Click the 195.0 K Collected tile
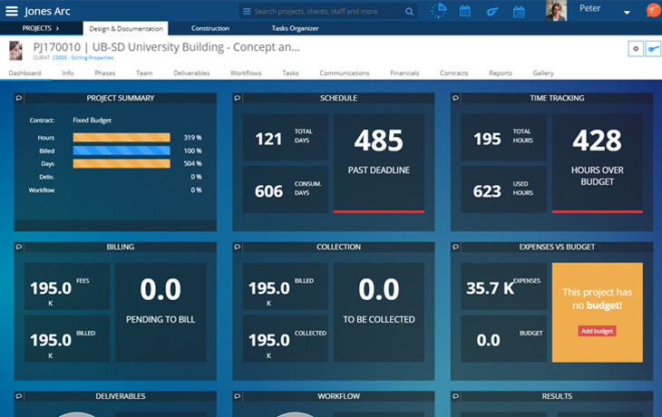The width and height of the screenshot is (662, 417). click(x=286, y=338)
